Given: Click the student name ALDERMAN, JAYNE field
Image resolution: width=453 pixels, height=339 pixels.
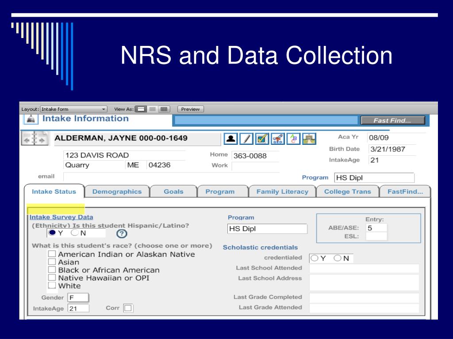Looking at the screenshot, I should 137,138.
